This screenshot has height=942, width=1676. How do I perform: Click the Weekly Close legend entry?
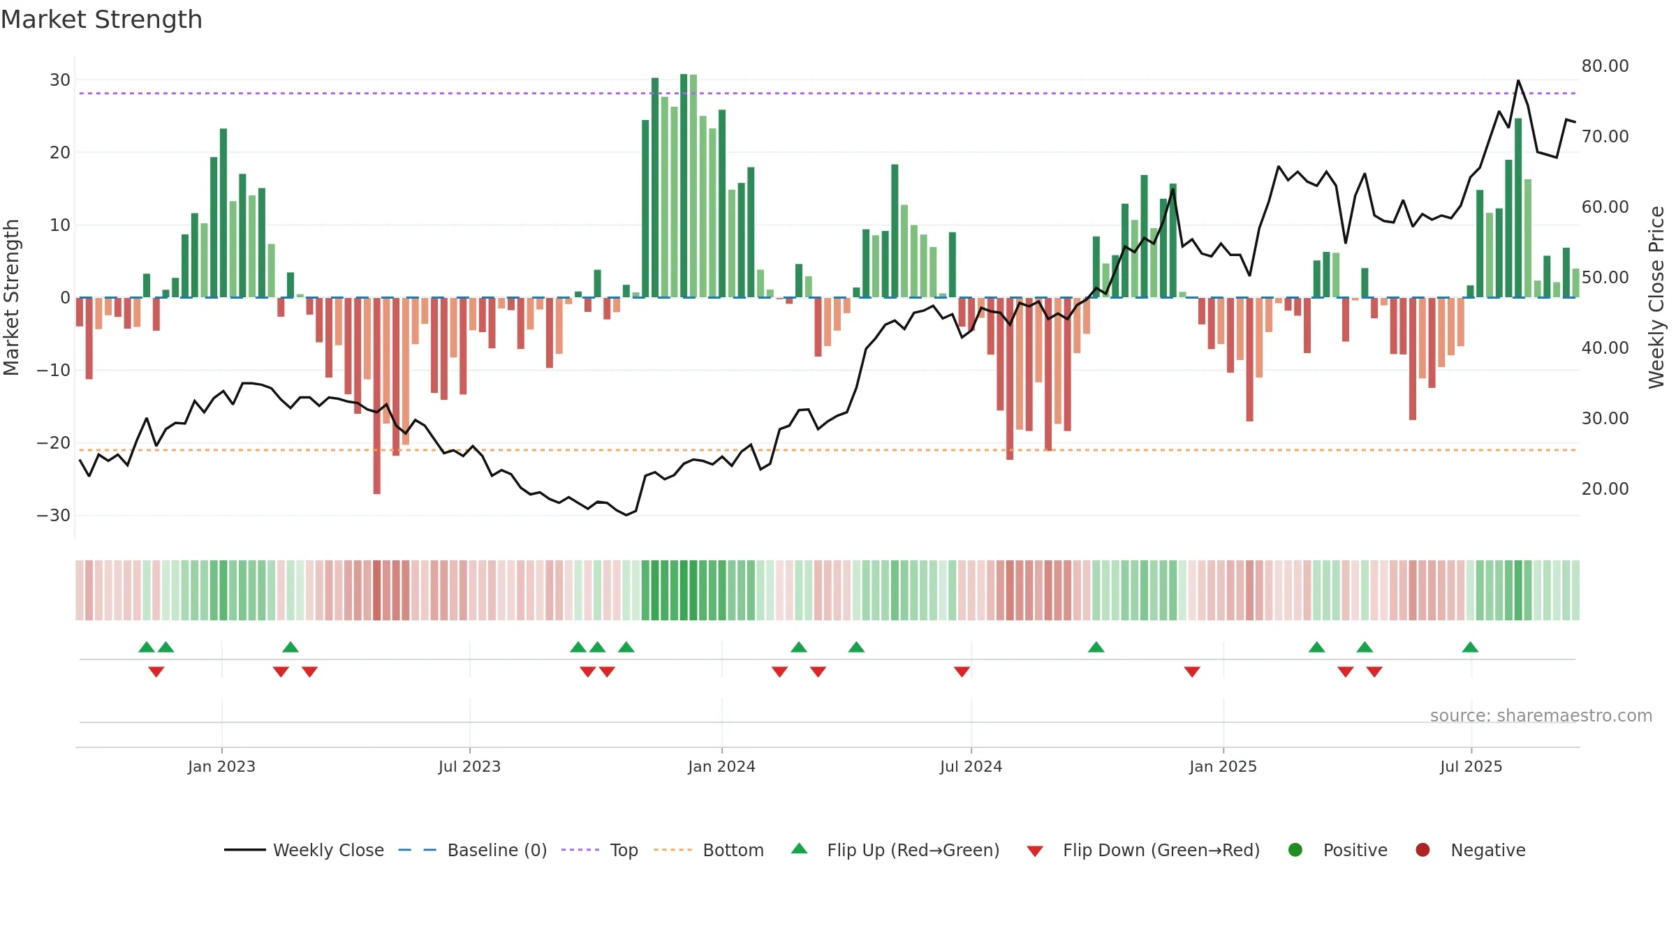pyautogui.click(x=304, y=850)
